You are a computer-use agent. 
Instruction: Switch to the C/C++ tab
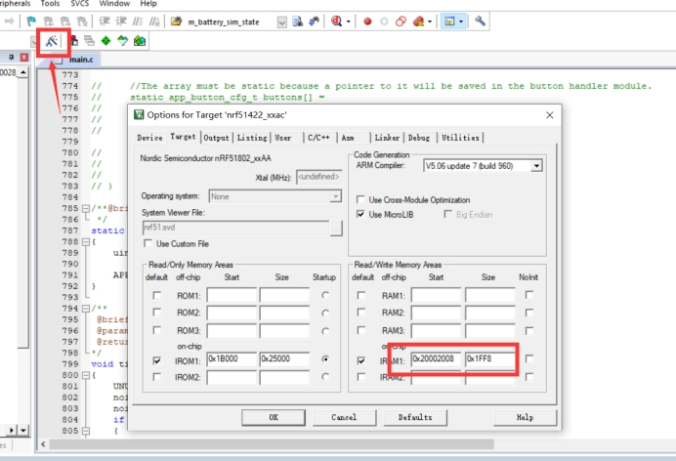(x=318, y=138)
